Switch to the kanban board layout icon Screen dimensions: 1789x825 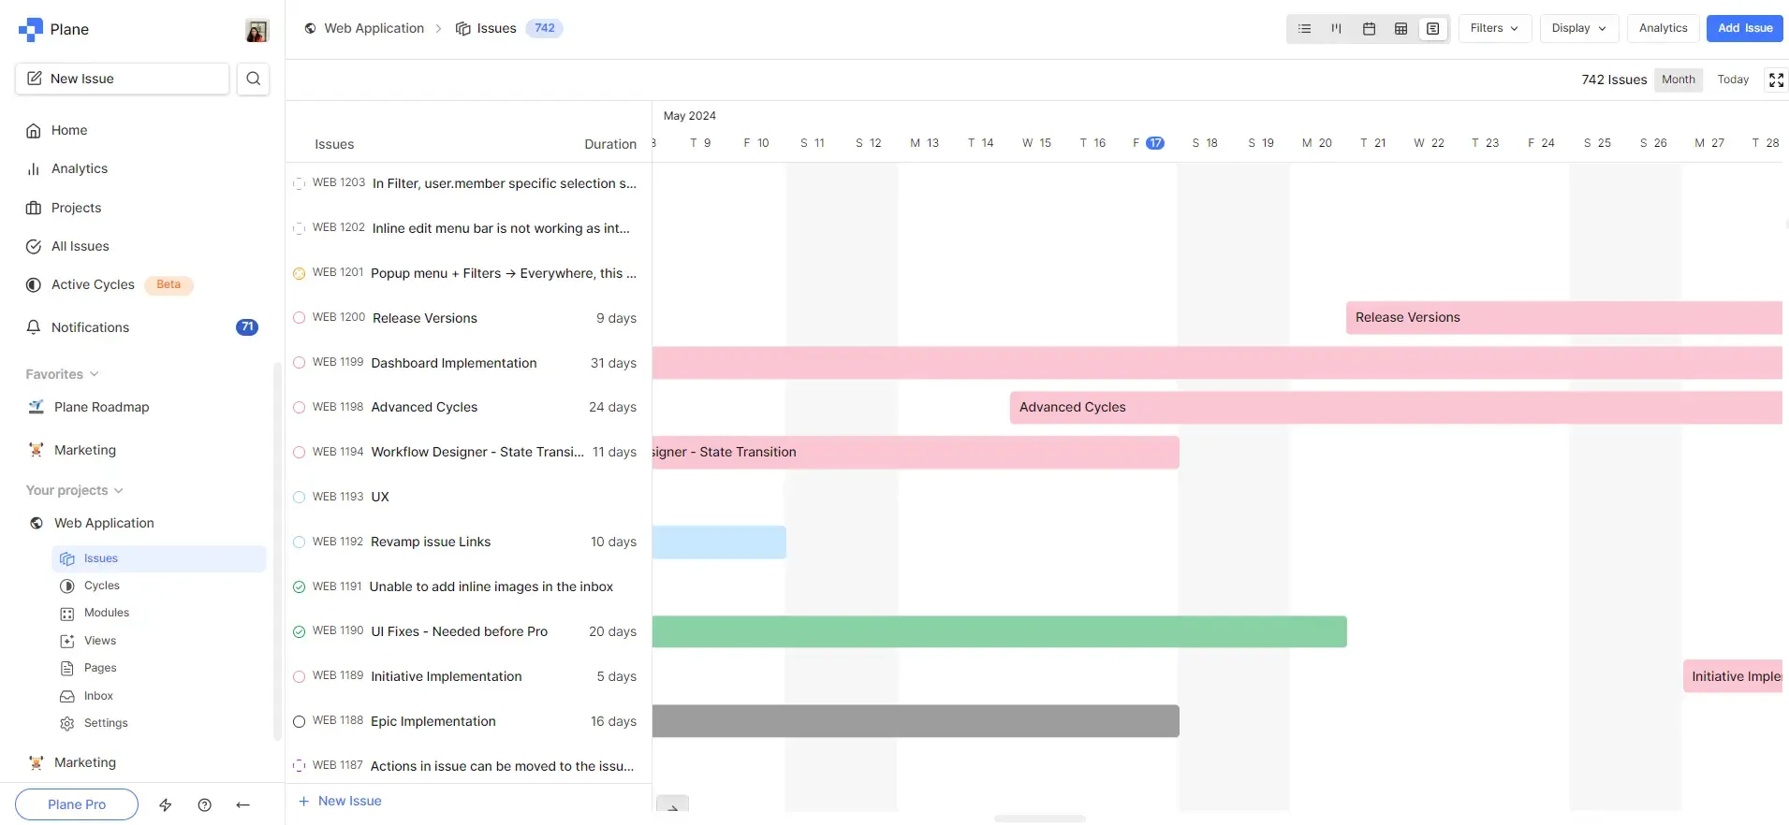(1336, 29)
